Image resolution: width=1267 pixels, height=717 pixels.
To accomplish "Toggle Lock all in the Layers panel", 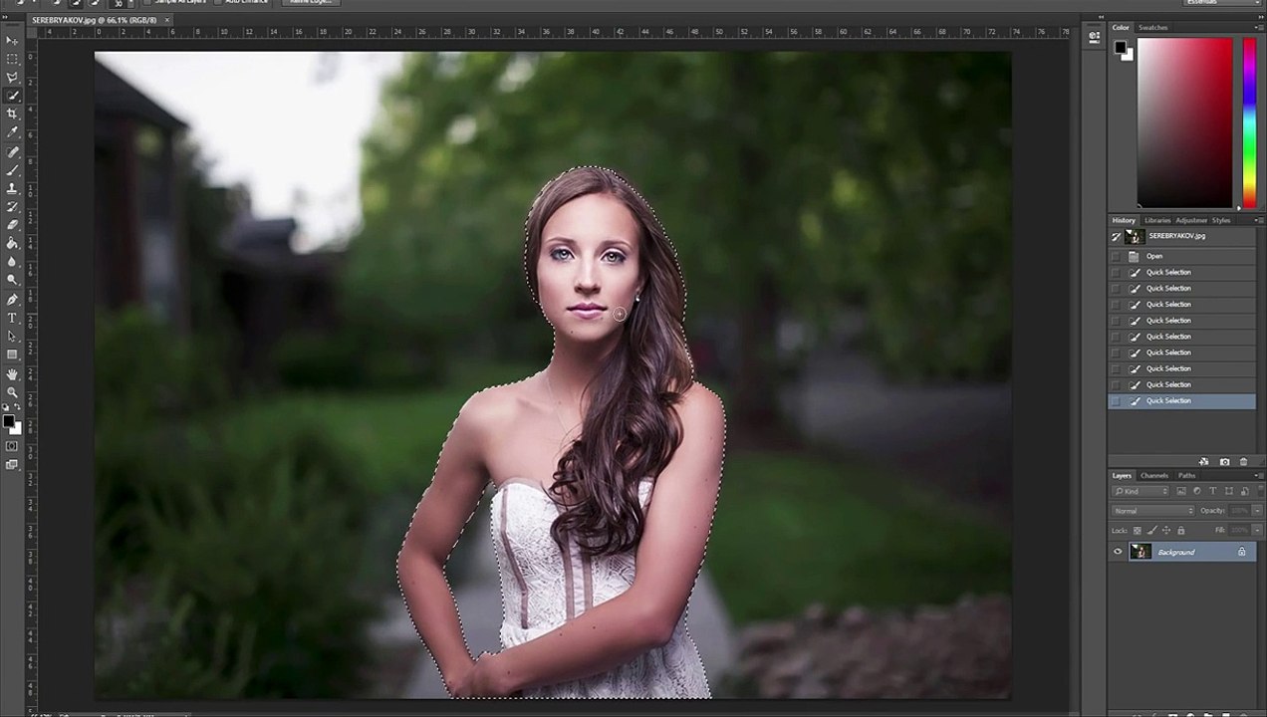I will coord(1180,531).
